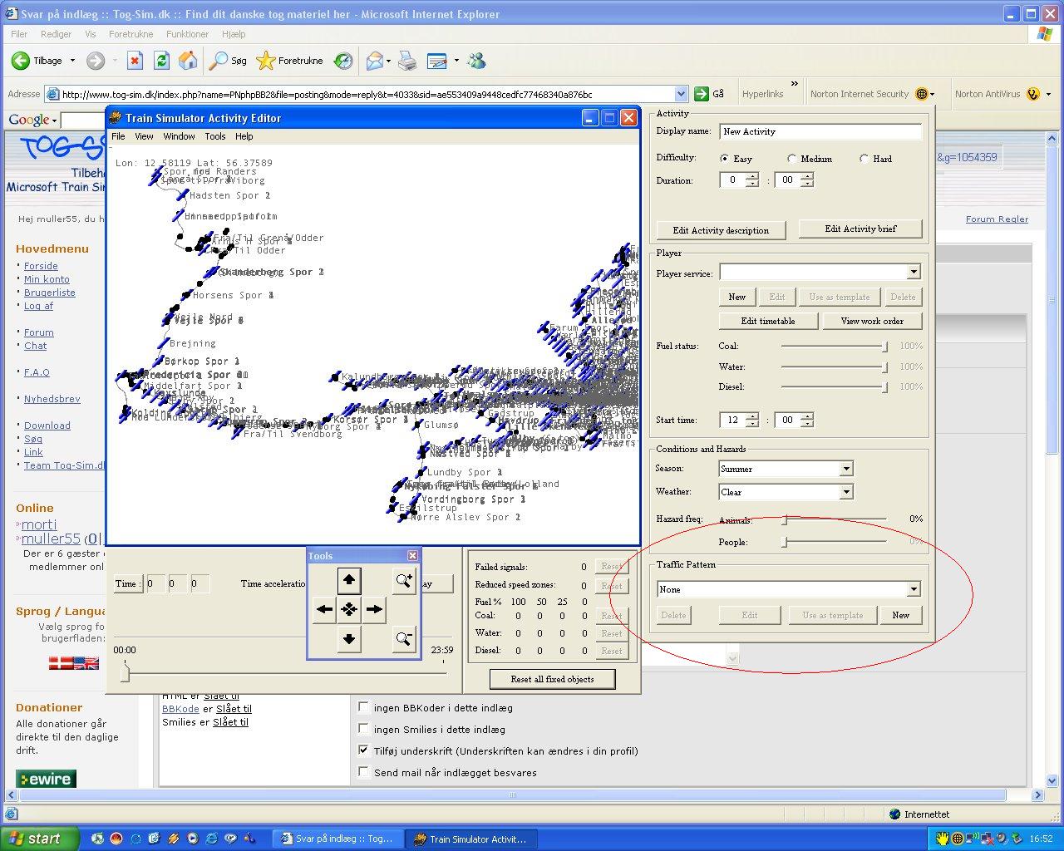The height and width of the screenshot is (851, 1064).
Task: Select Hard difficulty radio button
Action: pyautogui.click(x=864, y=158)
